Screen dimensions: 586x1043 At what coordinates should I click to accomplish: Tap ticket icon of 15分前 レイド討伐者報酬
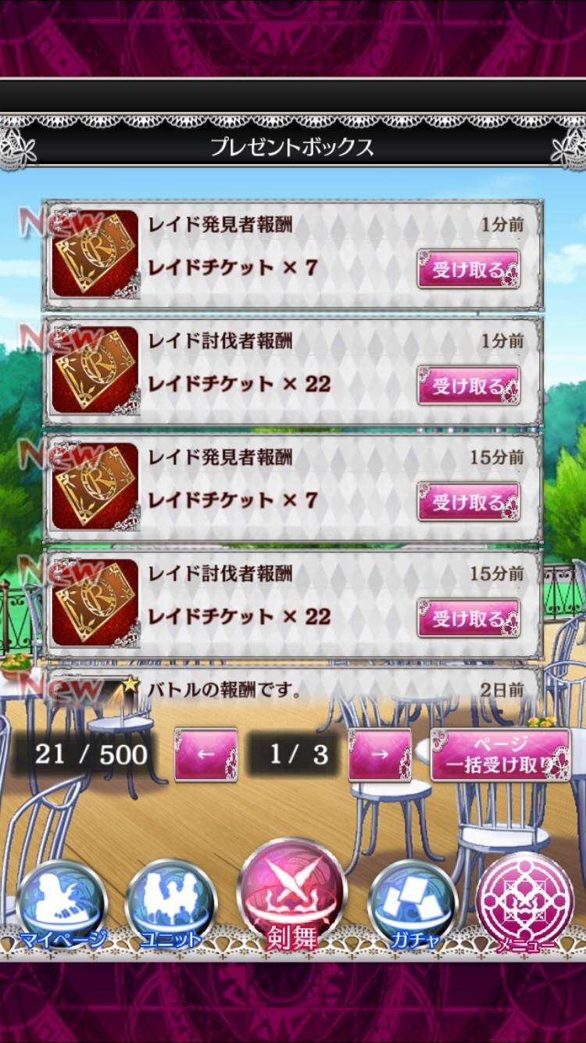click(95, 603)
